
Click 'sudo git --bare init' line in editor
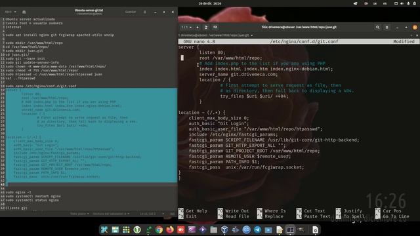pyautogui.click(x=25, y=58)
